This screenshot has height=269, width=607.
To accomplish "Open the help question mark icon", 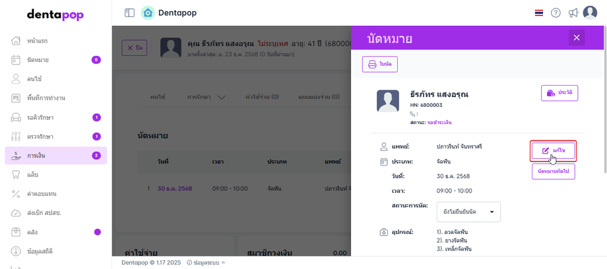I will click(556, 13).
